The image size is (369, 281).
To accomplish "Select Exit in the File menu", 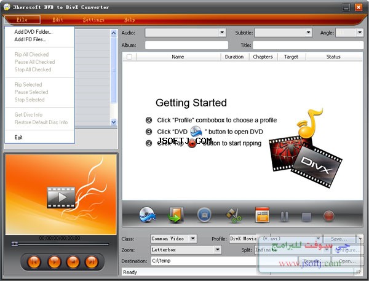I will coord(18,137).
